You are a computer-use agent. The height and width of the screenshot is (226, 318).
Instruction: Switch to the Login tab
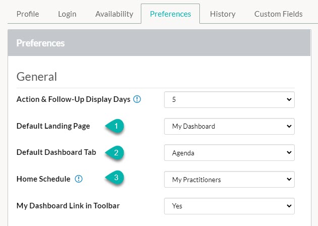point(67,14)
